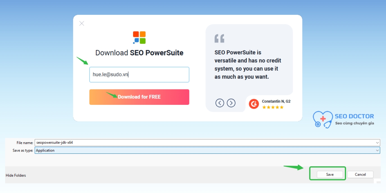The height and width of the screenshot is (193, 386).
Task: Click the Download SEO PowerSuite heading
Action: coord(139,53)
